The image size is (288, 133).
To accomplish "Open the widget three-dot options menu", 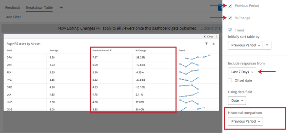I will pyautogui.click(x=217, y=36).
